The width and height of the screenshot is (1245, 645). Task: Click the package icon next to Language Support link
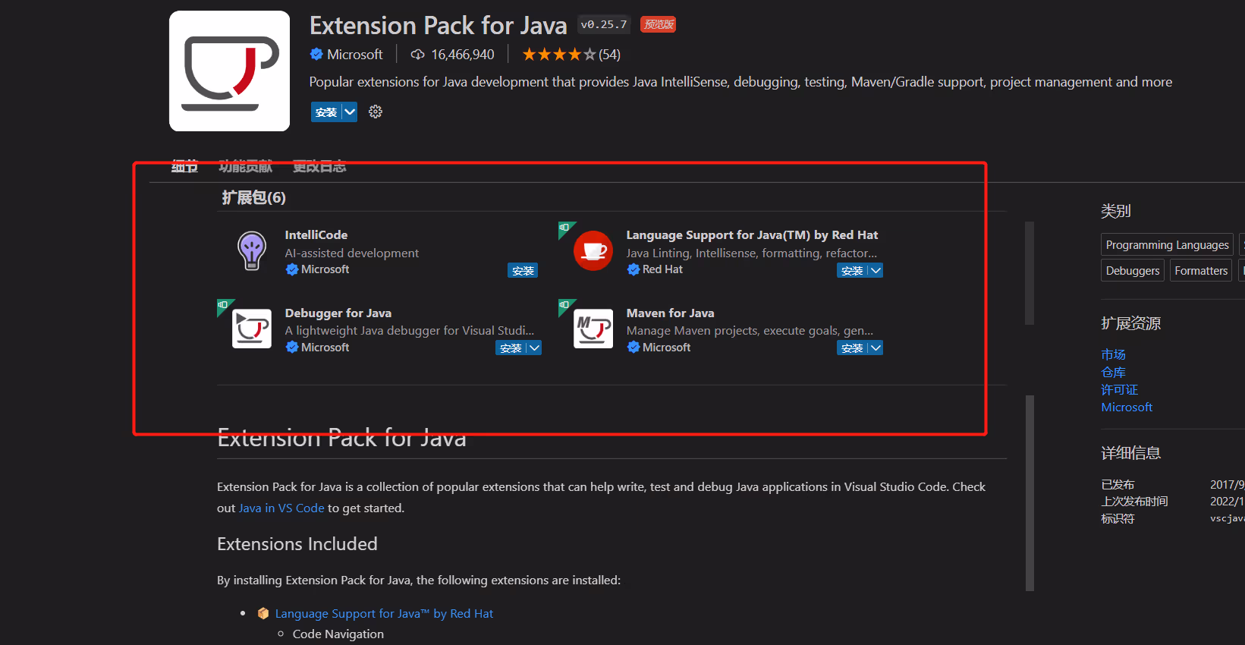[263, 613]
